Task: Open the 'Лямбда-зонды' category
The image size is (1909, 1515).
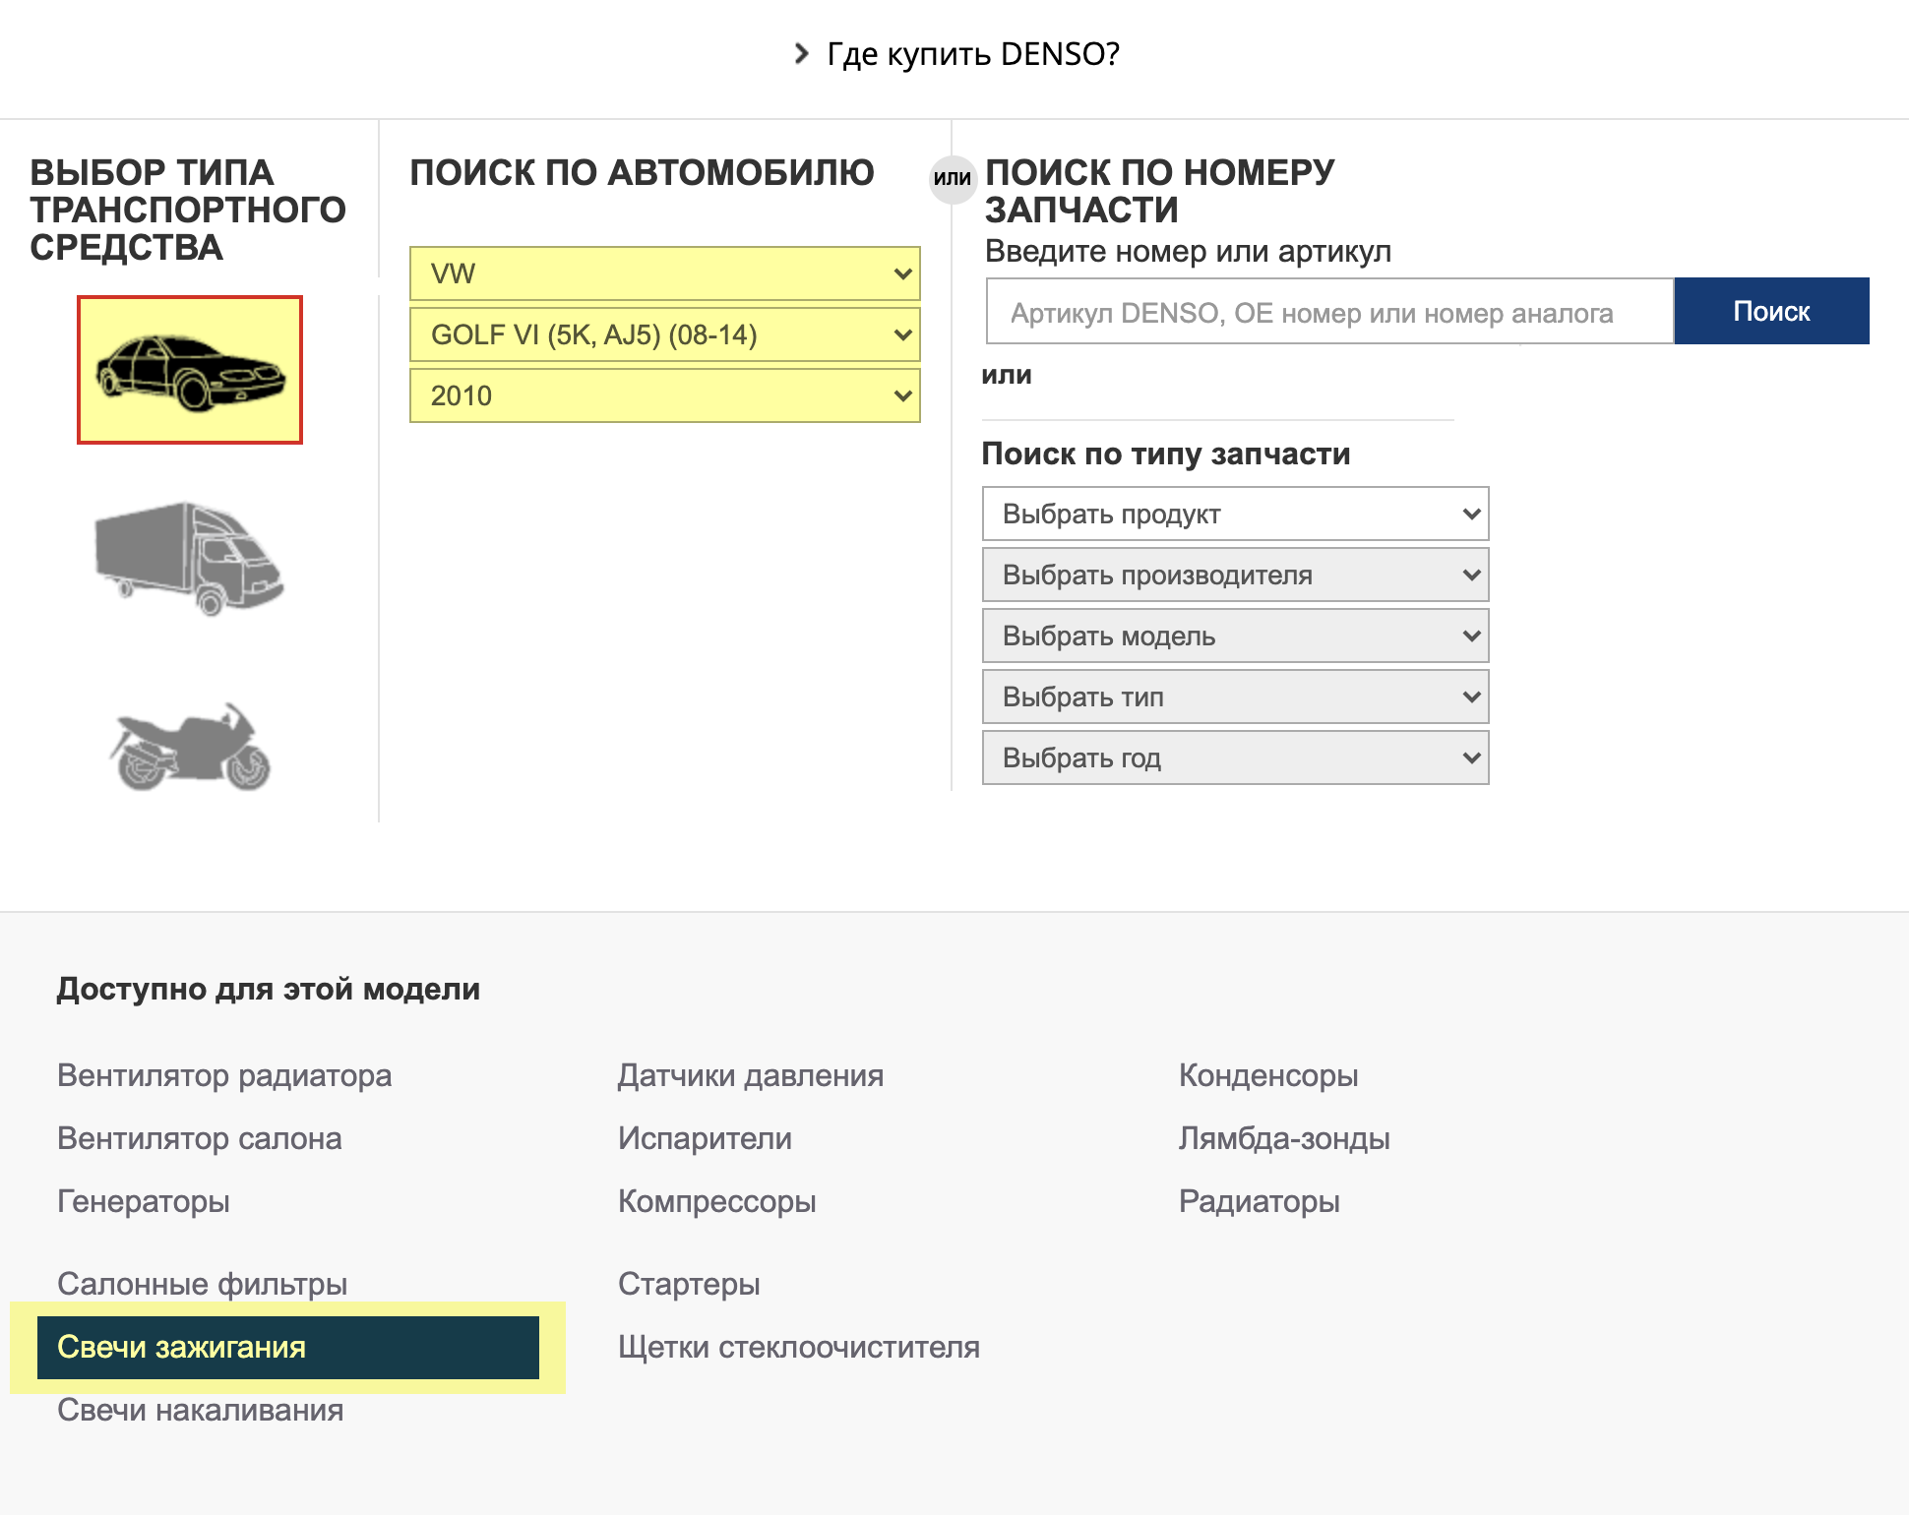Action: pos(1284,1138)
